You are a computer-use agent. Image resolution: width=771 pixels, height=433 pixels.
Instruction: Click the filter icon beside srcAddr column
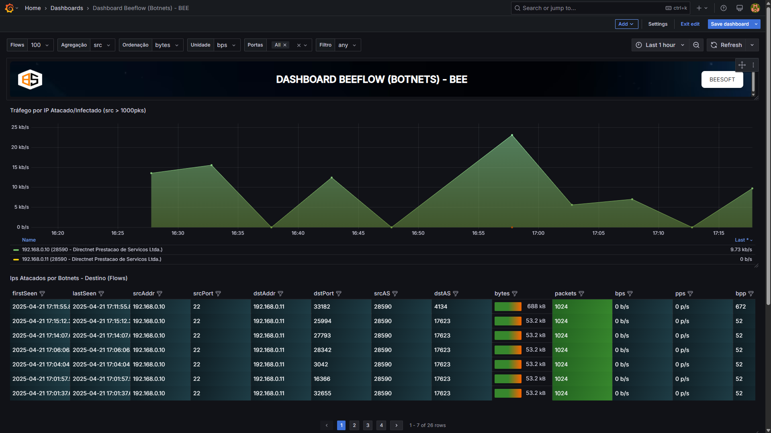pos(160,294)
